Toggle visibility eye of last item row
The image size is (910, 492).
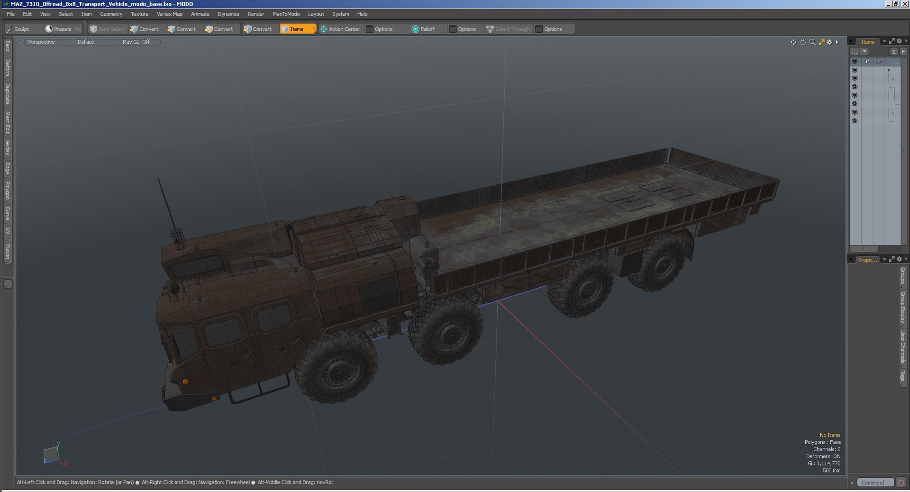click(855, 121)
